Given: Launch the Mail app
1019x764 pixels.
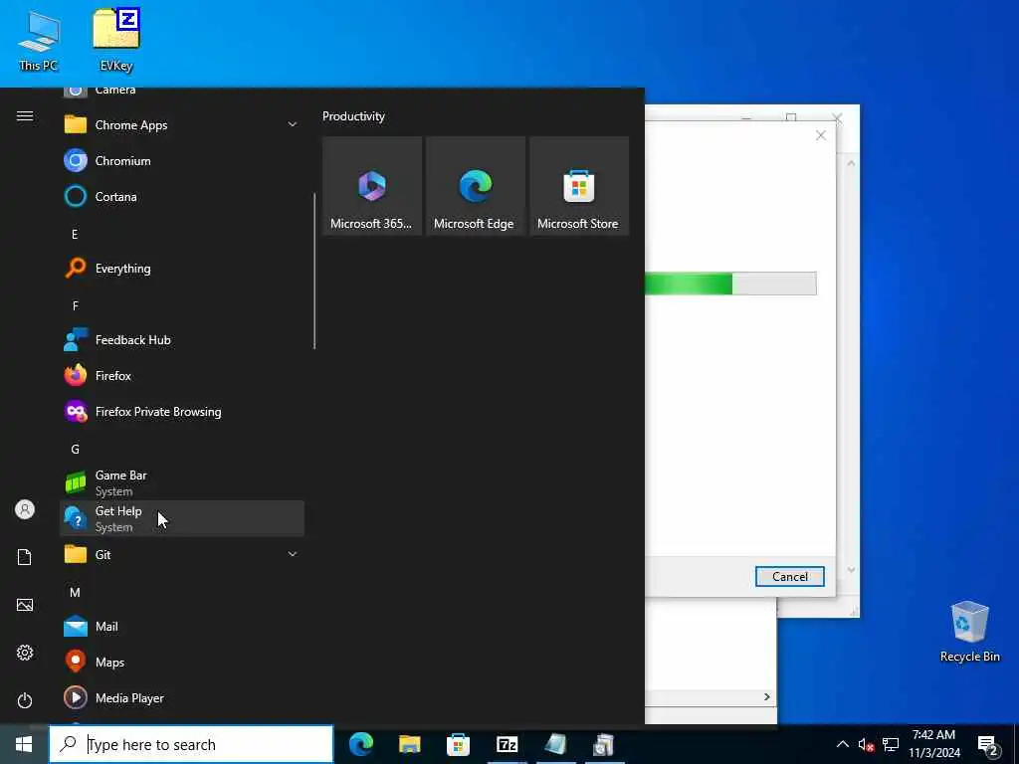Looking at the screenshot, I should [182, 627].
